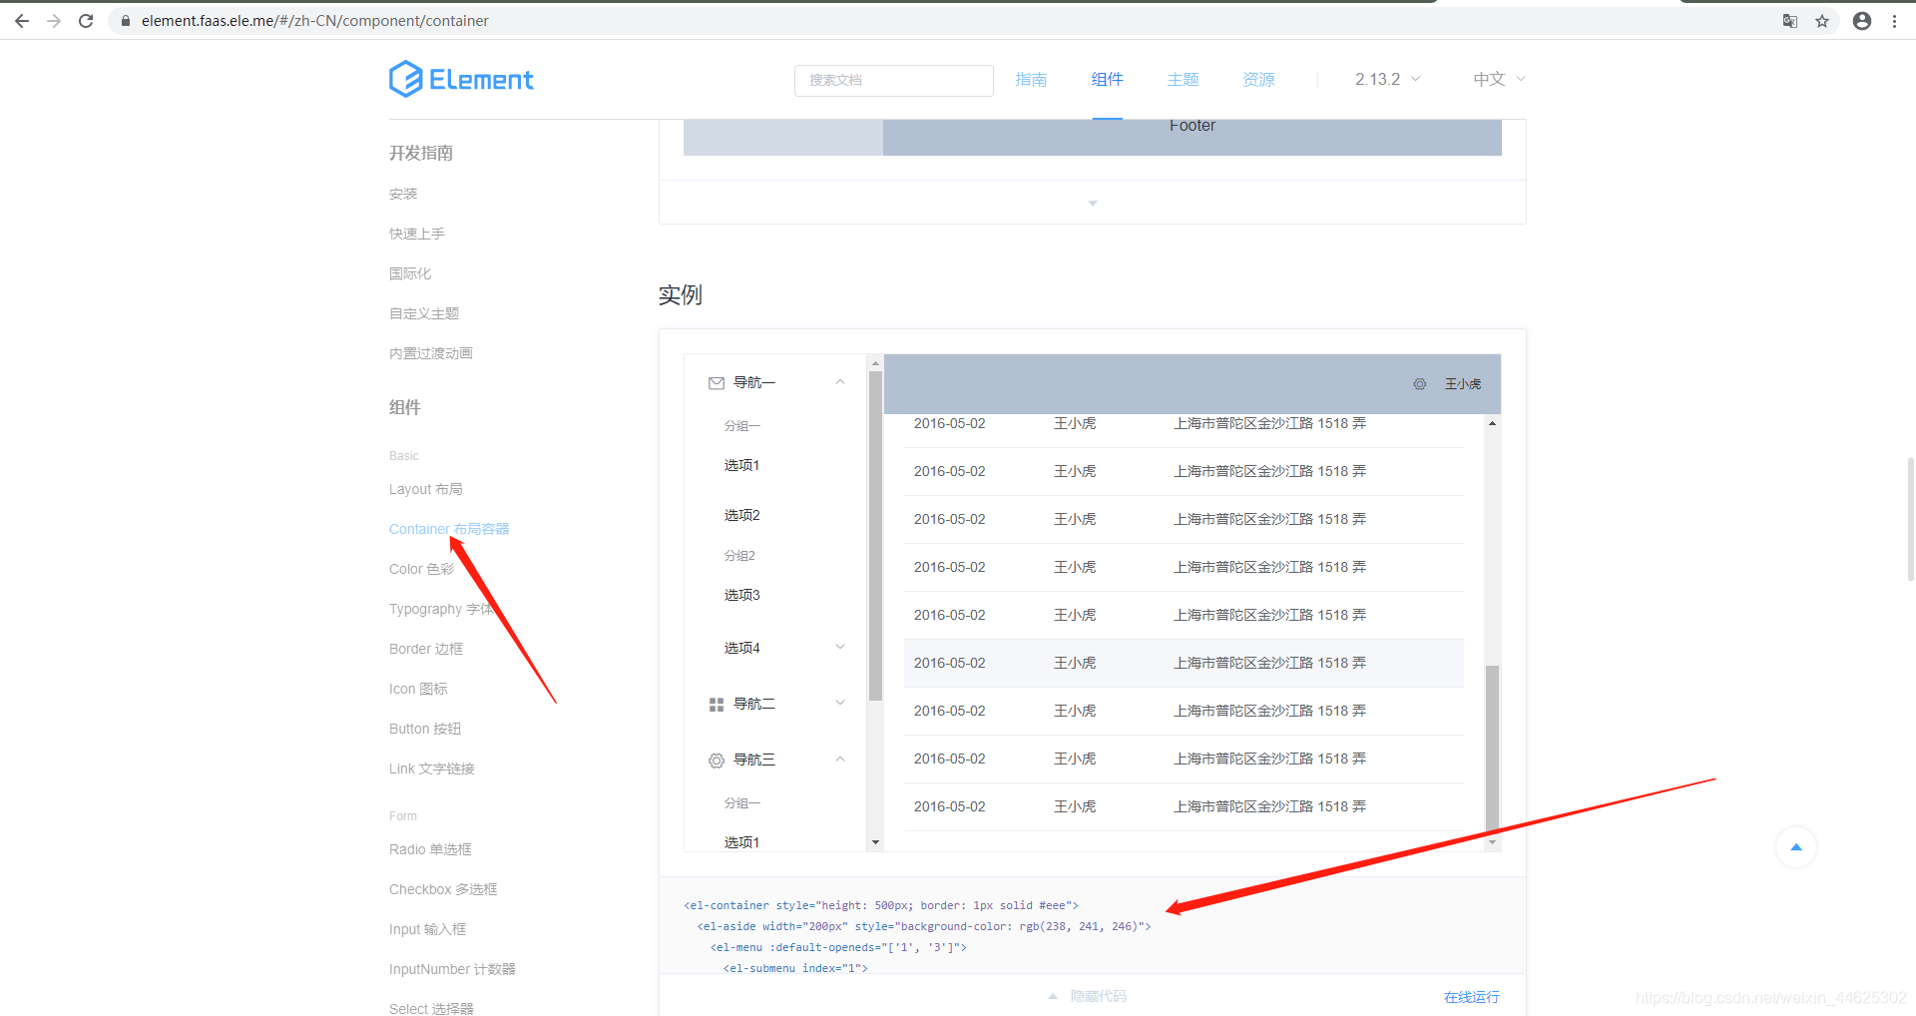Open Link 文字链接 in the sidebar

coord(432,768)
